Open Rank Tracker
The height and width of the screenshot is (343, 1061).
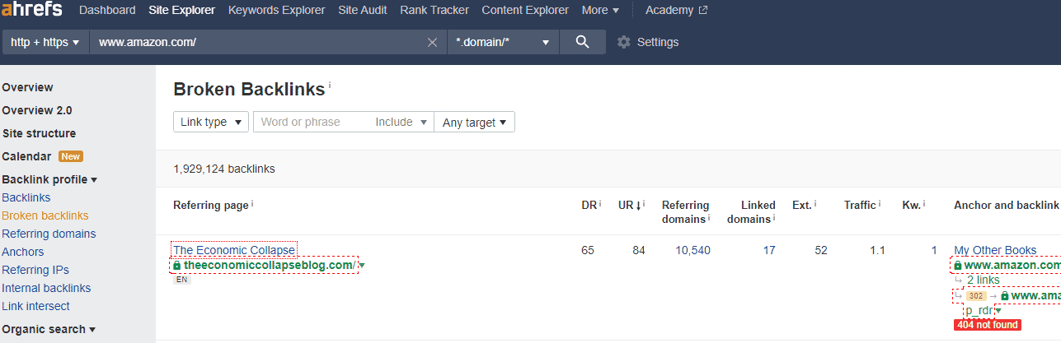[x=434, y=11]
